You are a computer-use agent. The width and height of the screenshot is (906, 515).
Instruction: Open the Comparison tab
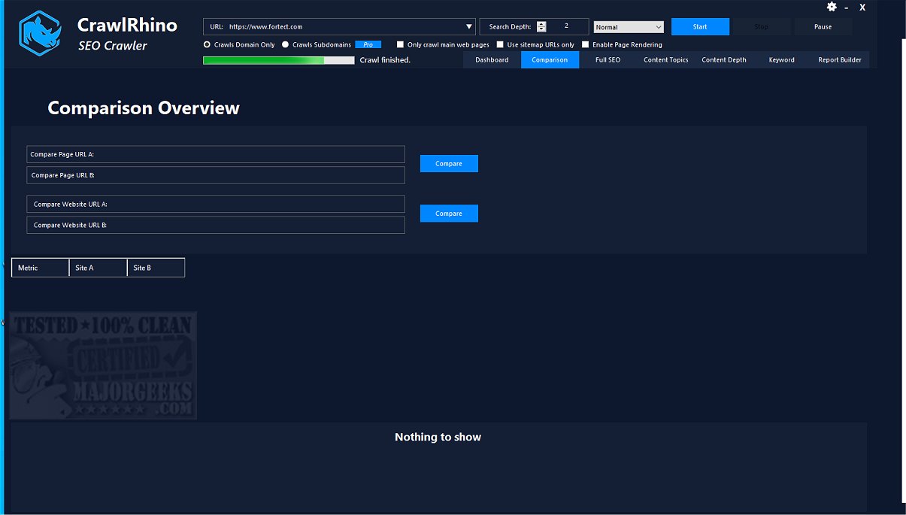(550, 60)
